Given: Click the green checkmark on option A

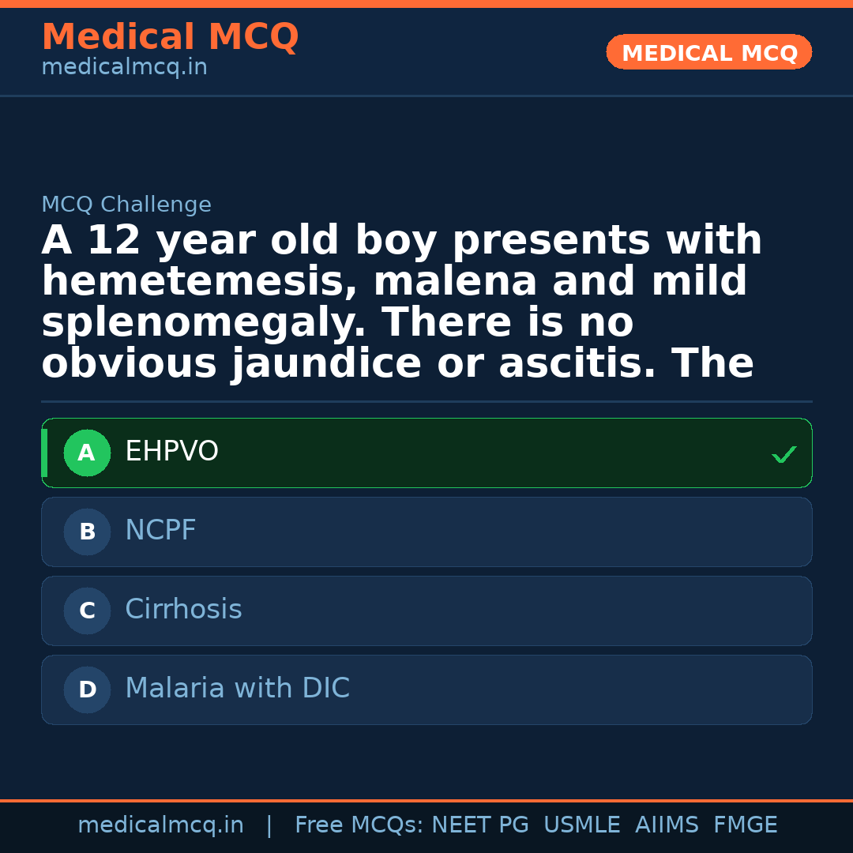Looking at the screenshot, I should point(783,454).
